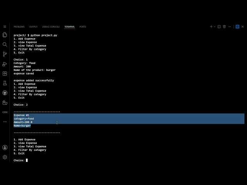Viewport: 247px width, 185px height.
Task: Switch to the Debug Console tab
Action: point(51,27)
